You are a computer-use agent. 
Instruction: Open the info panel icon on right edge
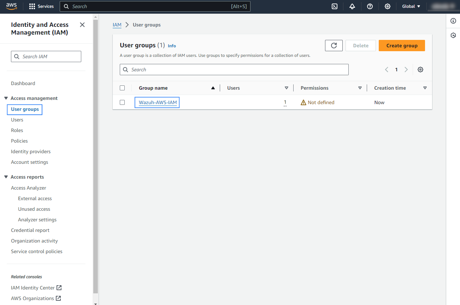(453, 21)
